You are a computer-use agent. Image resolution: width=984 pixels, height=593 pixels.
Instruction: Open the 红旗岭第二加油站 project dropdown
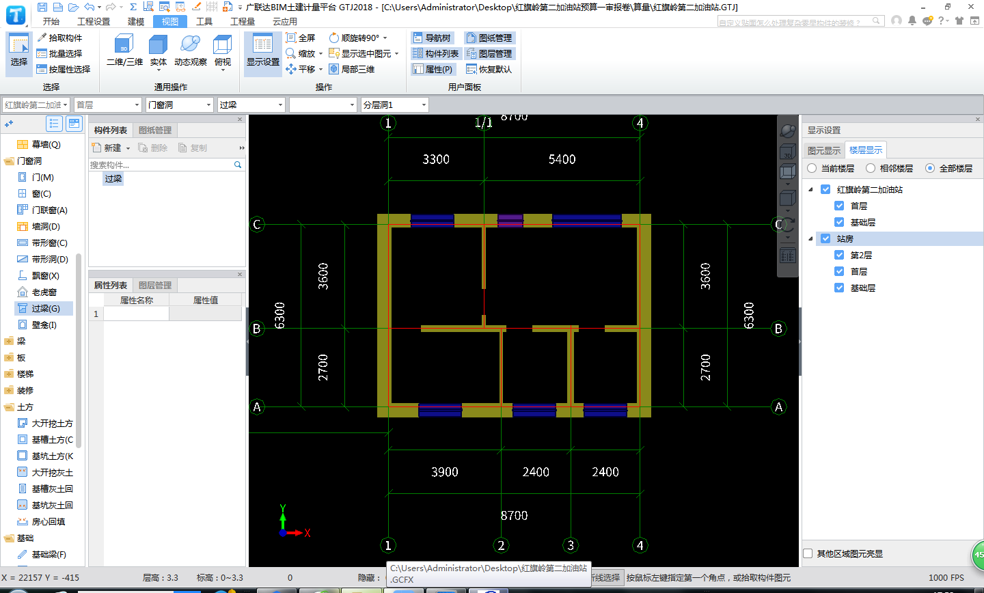[36, 105]
